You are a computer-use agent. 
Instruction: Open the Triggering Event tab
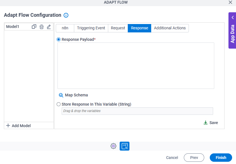91,28
